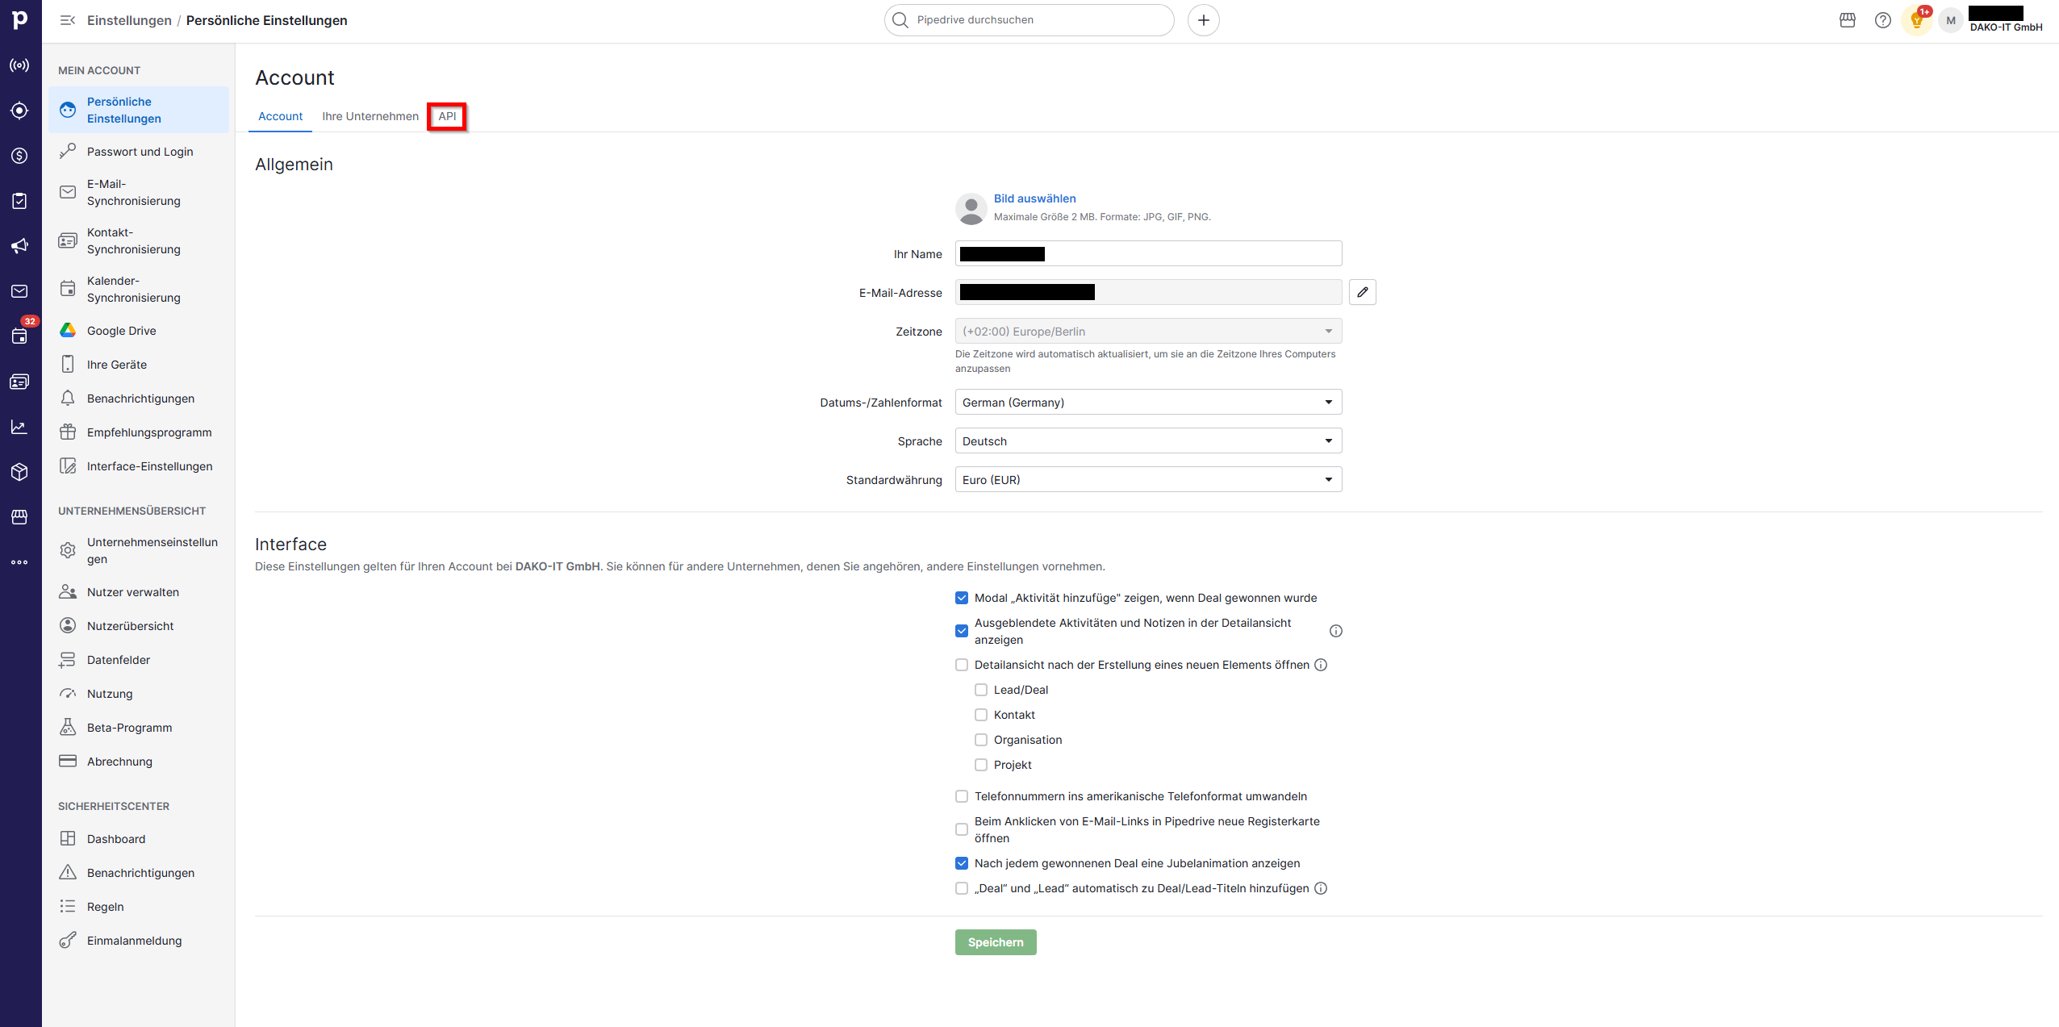
Task: Open the Standardwährung dropdown
Action: 1148,479
